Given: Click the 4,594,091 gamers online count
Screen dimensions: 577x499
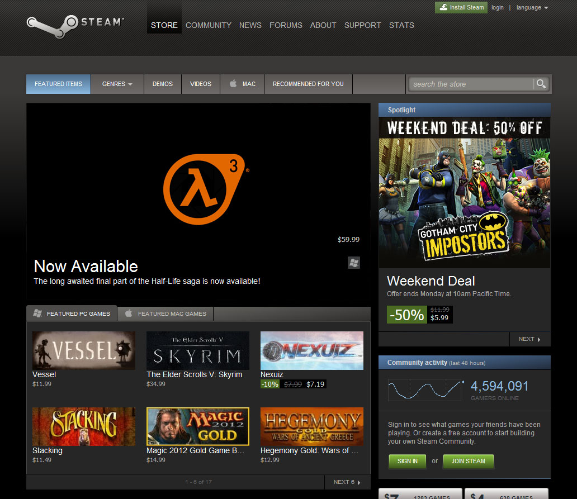Looking at the screenshot, I should click(x=499, y=386).
